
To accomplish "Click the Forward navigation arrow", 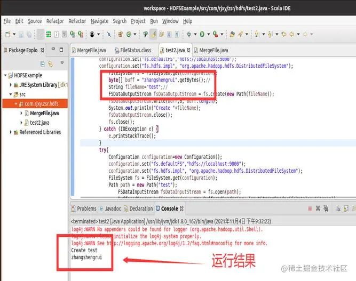I will (x=305, y=34).
